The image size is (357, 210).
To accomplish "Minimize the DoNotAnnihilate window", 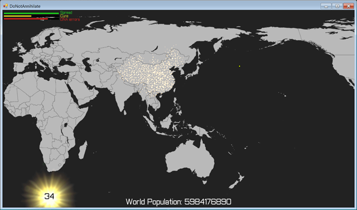I will click(326, 6).
